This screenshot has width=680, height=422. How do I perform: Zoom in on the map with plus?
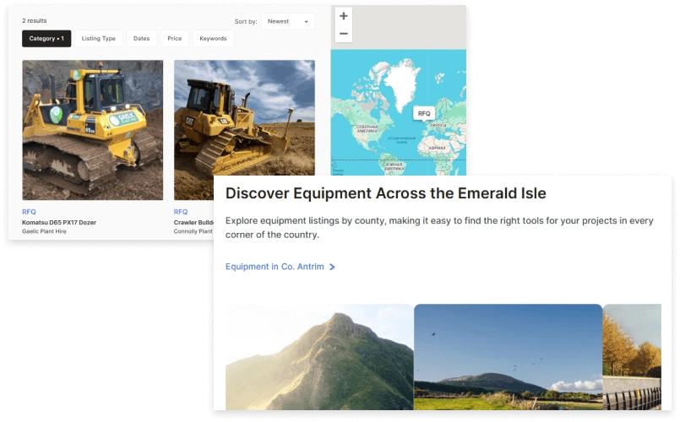[343, 16]
